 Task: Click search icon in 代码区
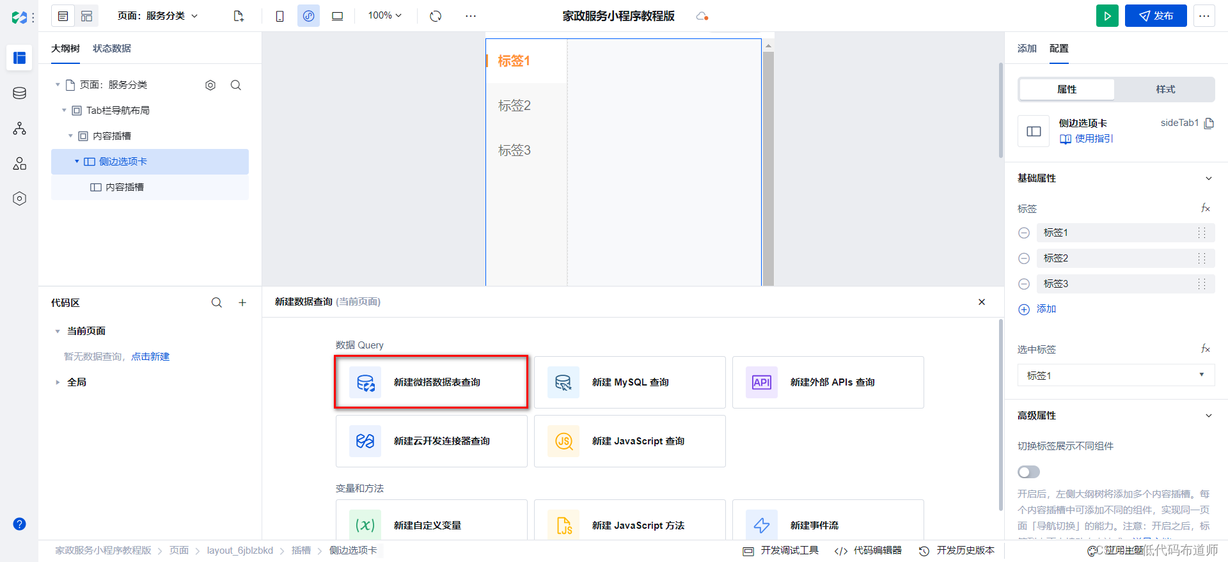[x=217, y=303]
